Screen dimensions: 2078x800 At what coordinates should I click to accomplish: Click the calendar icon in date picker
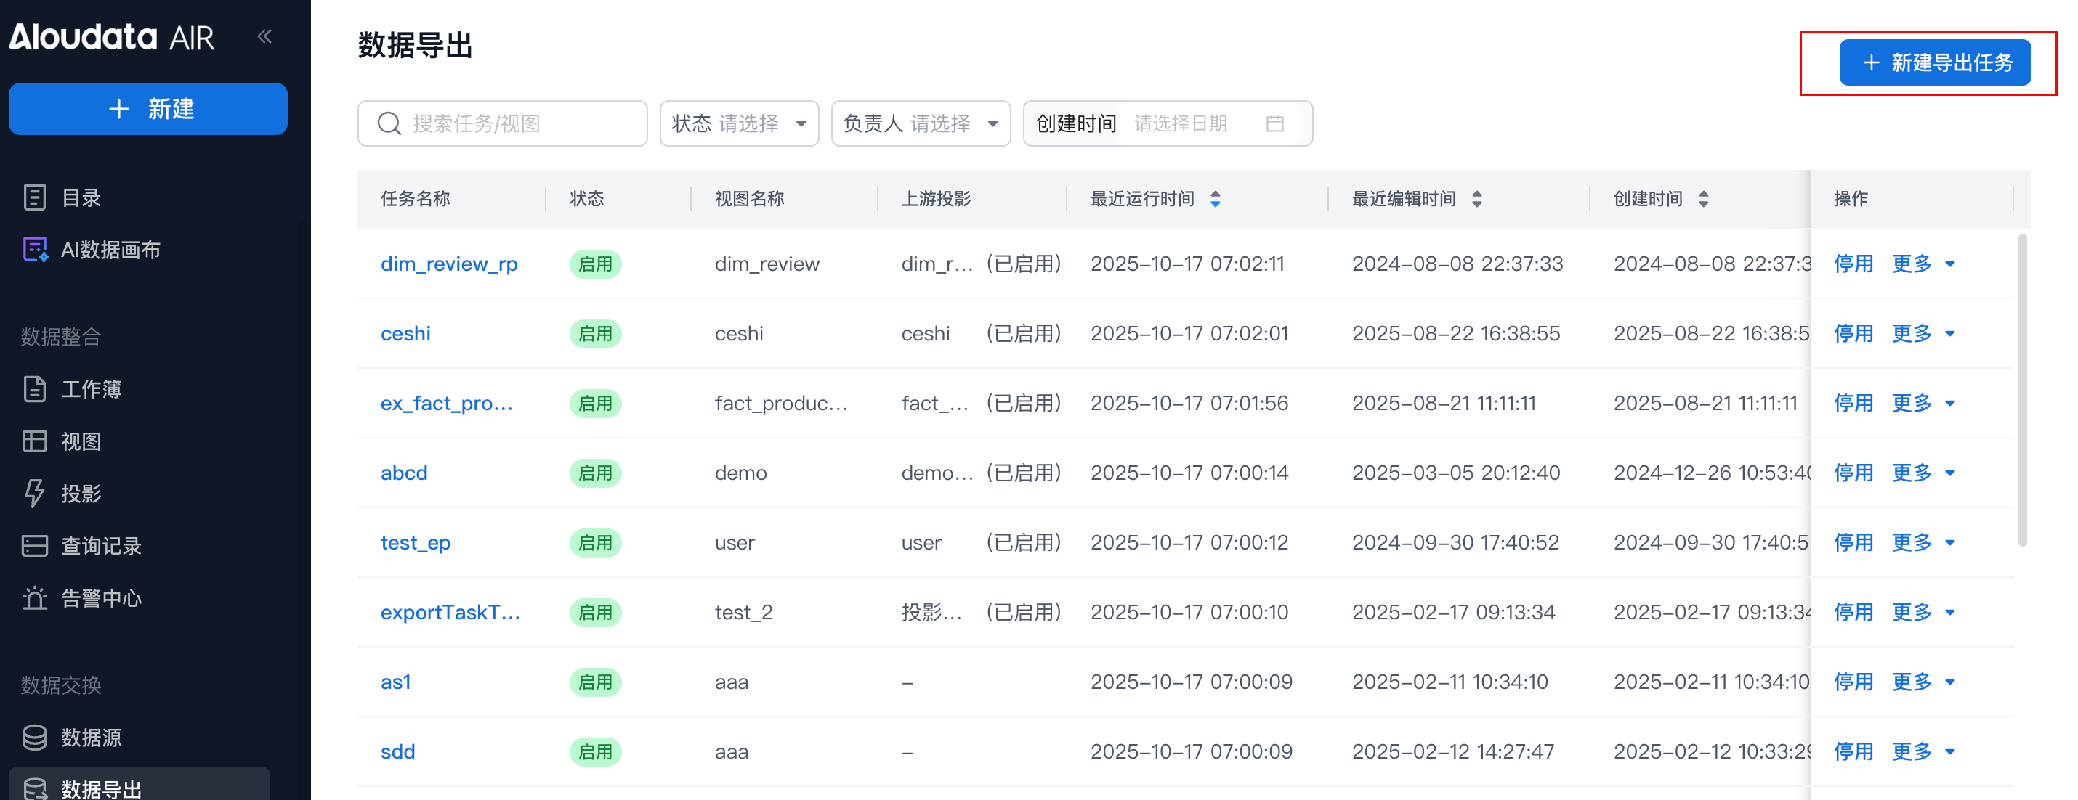(x=1274, y=123)
